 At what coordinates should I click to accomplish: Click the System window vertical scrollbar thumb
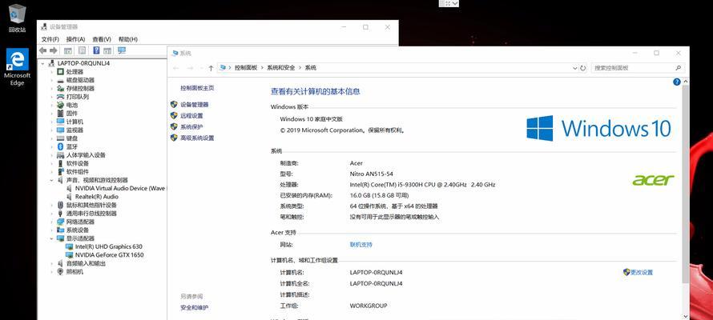tap(686, 184)
